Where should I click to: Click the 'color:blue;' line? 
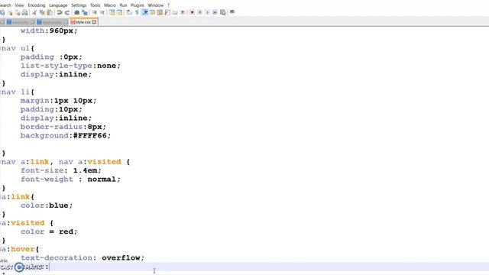[x=47, y=205]
